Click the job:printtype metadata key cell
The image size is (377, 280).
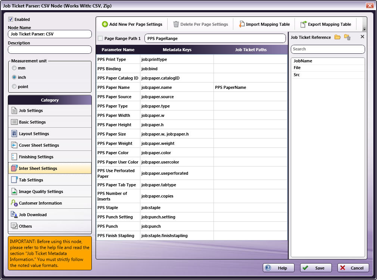coord(177,59)
